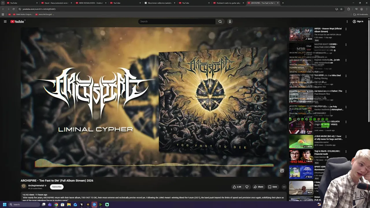
Task: Open File Explorer from the taskbar
Action: coord(69,205)
